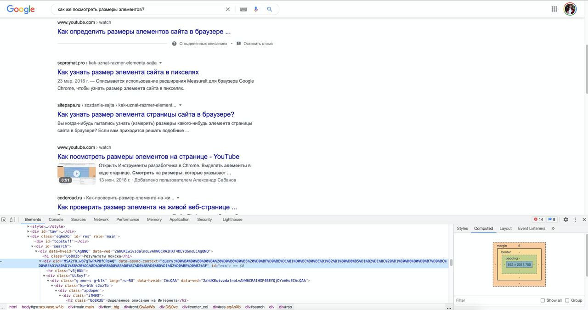Click the Google logo
The width and height of the screenshot is (588, 310).
pyautogui.click(x=21, y=9)
